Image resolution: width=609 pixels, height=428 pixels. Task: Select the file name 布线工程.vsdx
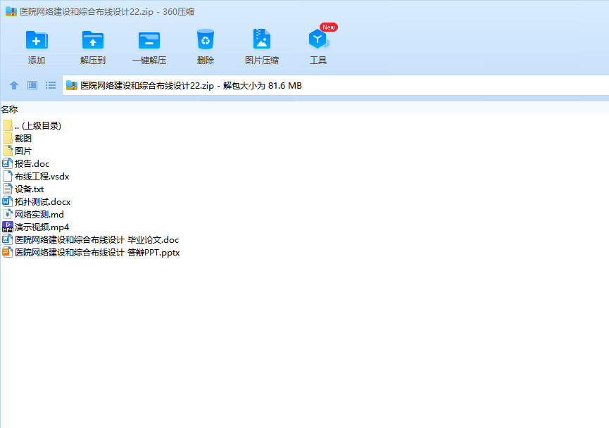click(42, 176)
